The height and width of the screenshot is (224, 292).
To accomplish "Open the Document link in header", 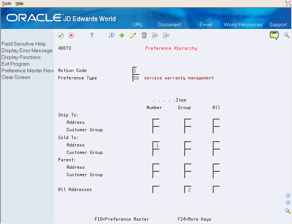I will pos(169,24).
